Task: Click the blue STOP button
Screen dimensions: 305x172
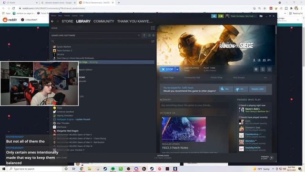Action: click(167, 69)
